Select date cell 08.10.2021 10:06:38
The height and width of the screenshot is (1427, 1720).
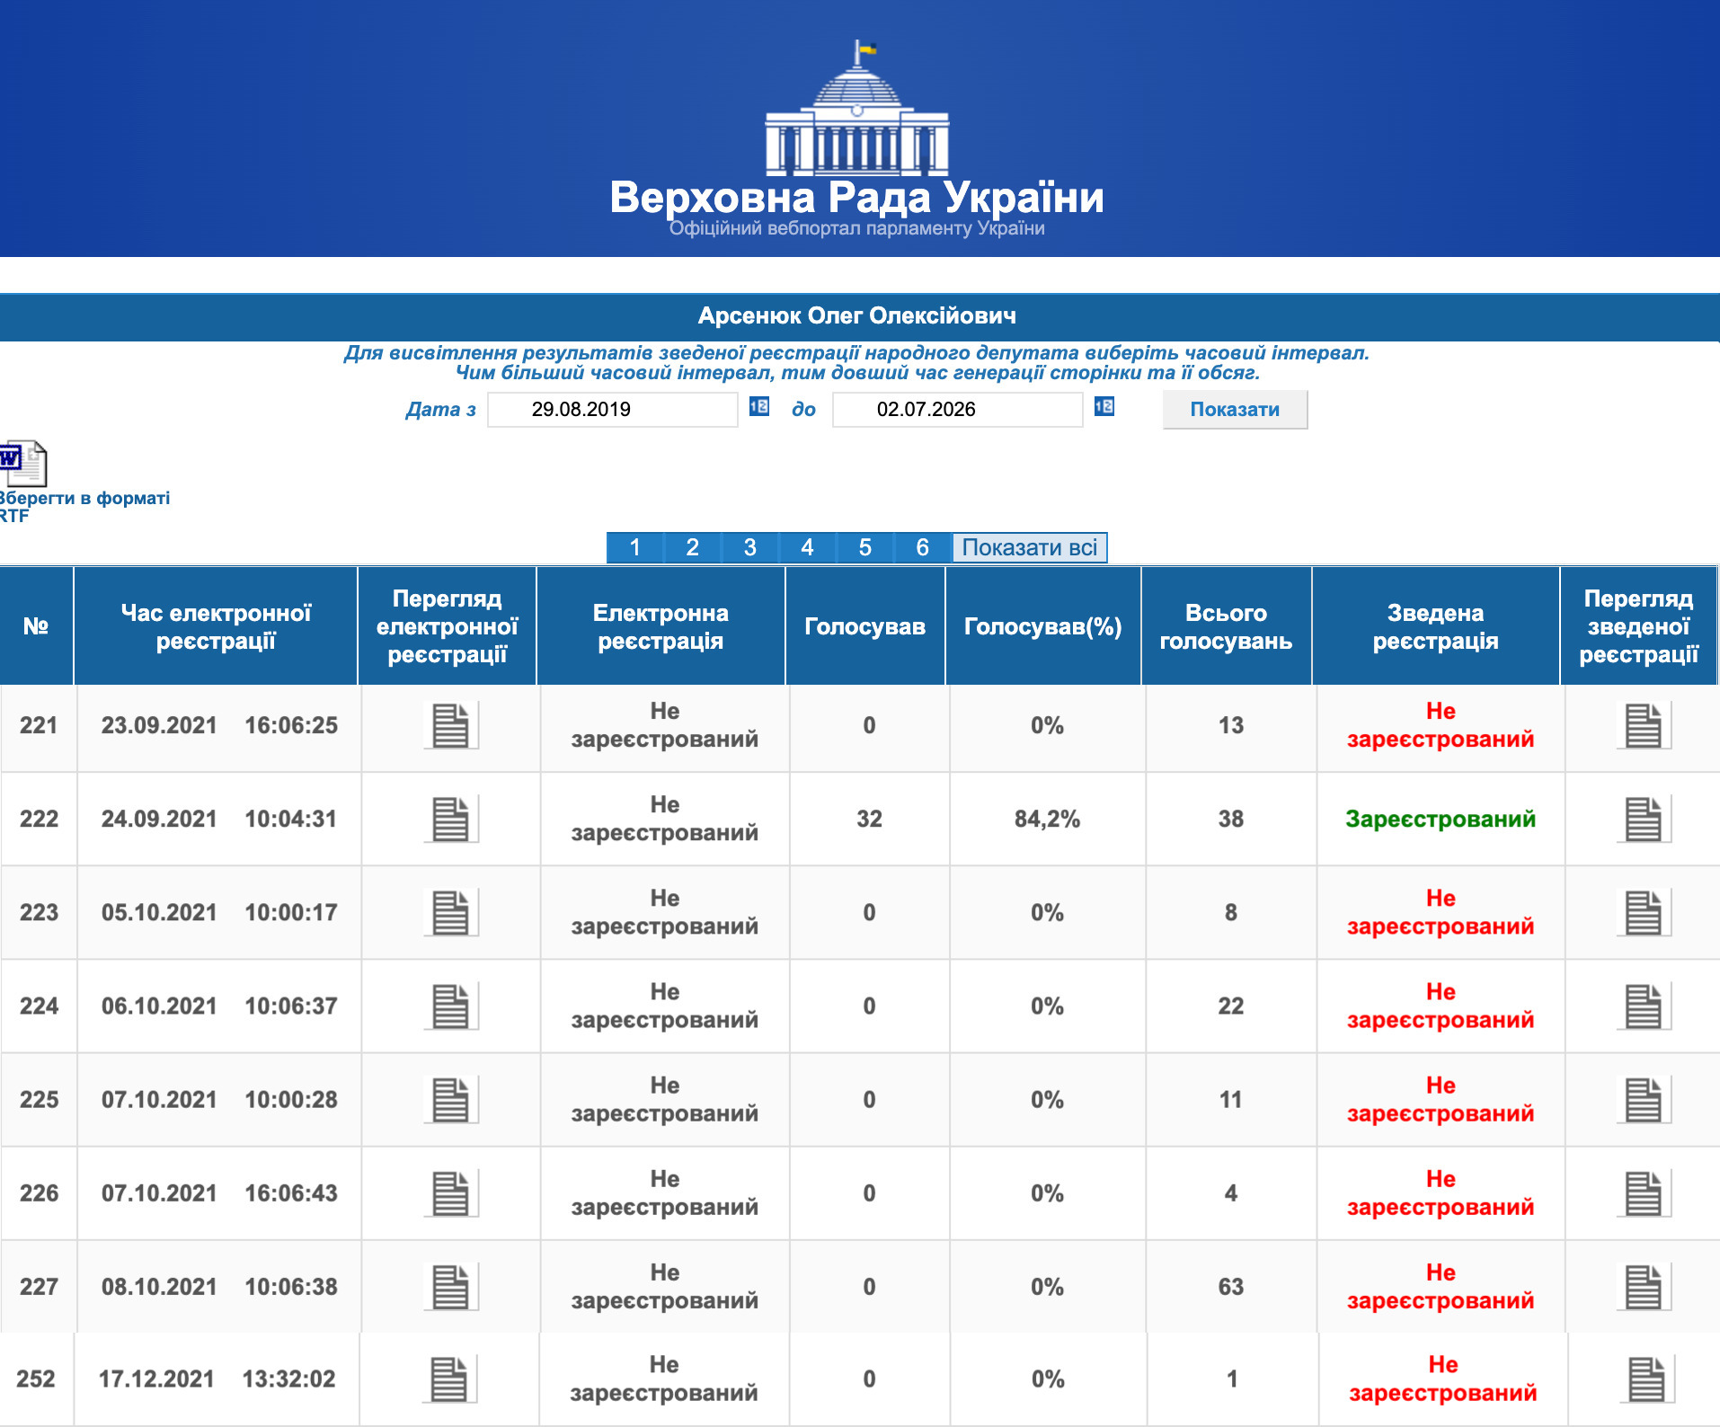219,1286
